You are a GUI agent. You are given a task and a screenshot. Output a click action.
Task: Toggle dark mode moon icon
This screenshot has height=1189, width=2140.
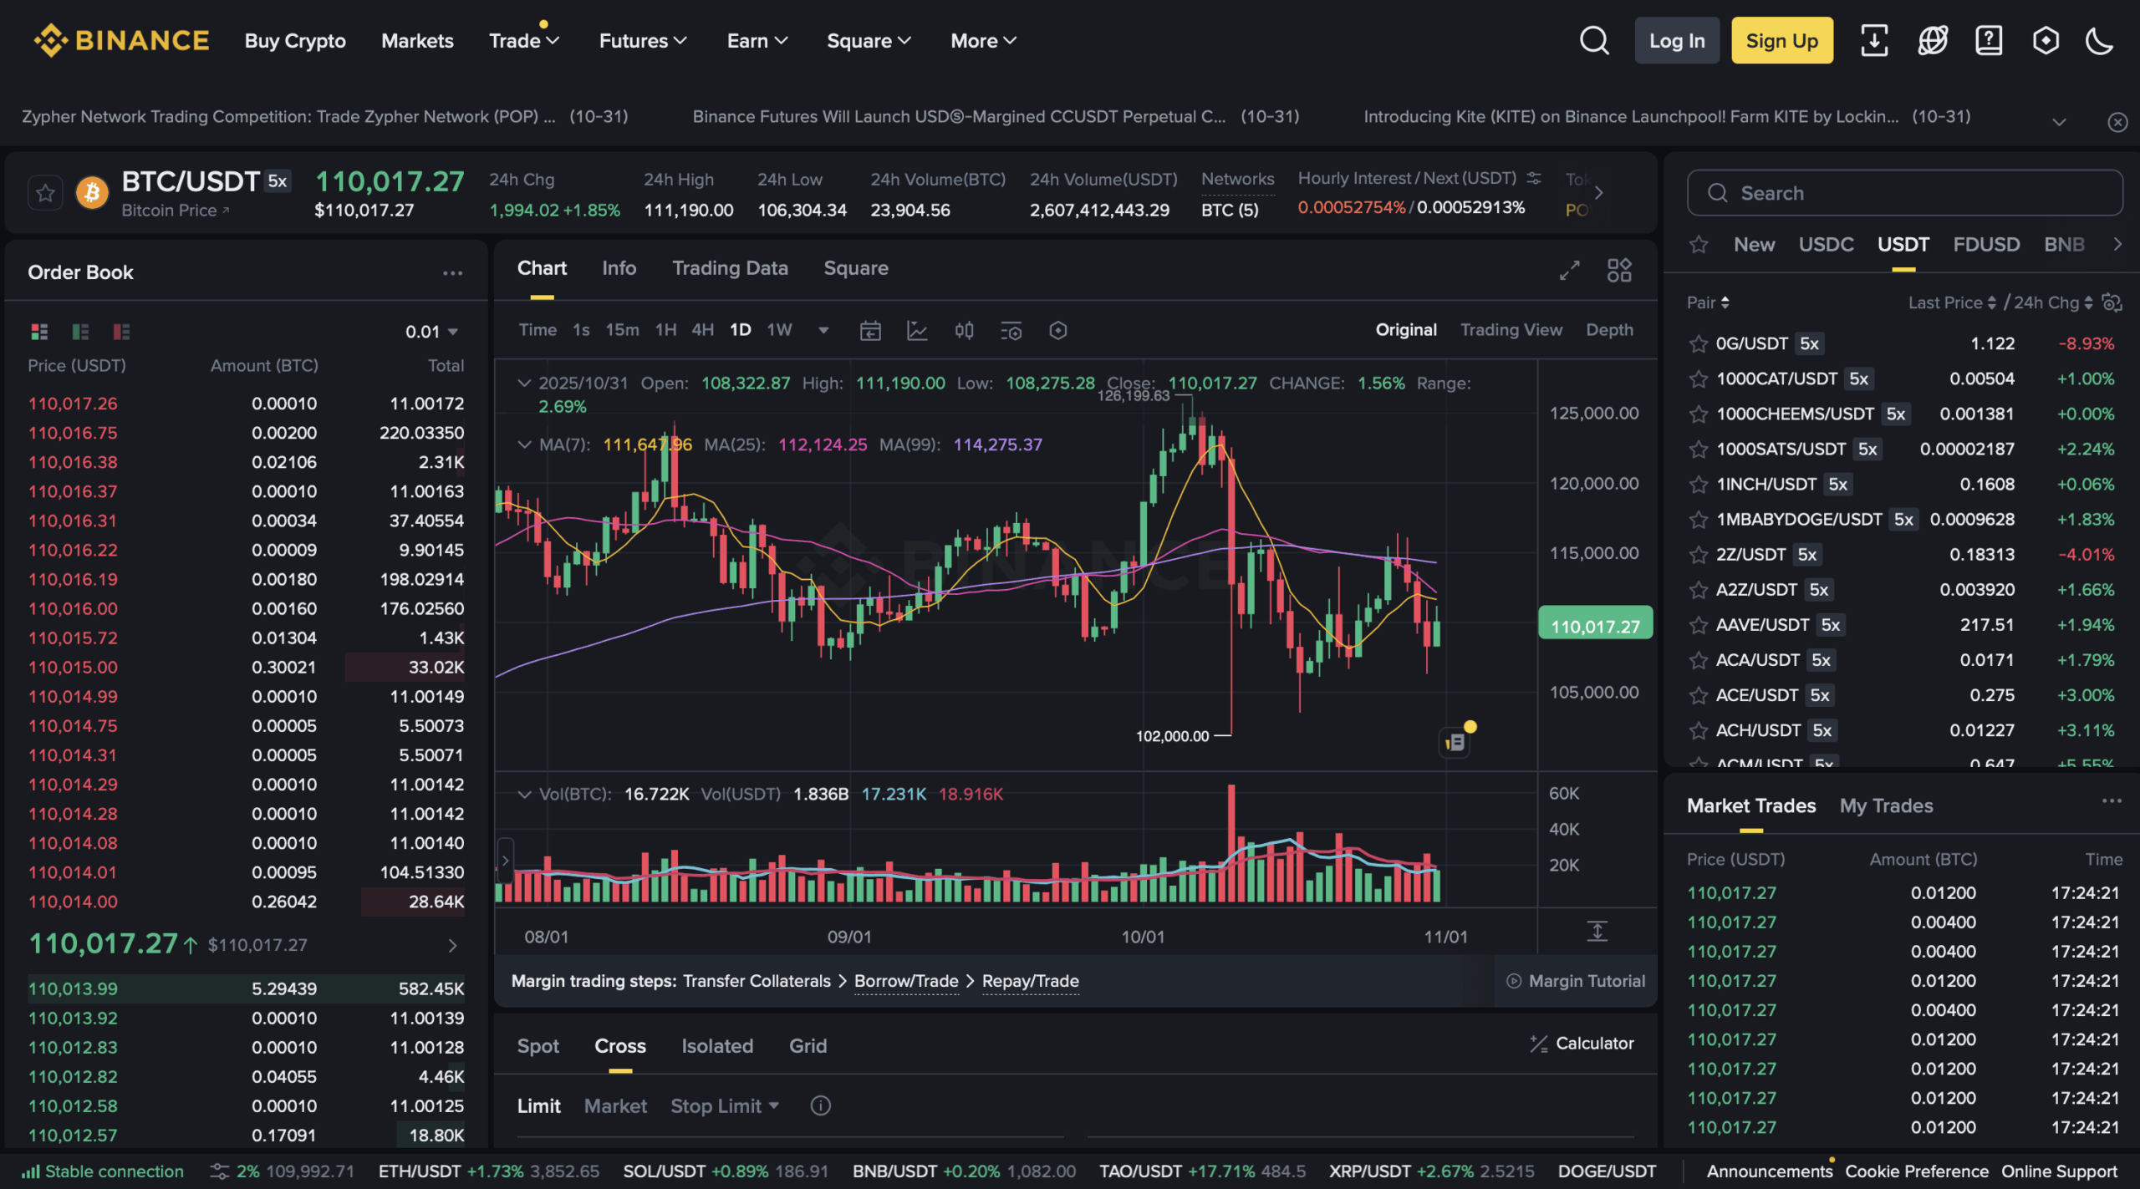click(2100, 40)
